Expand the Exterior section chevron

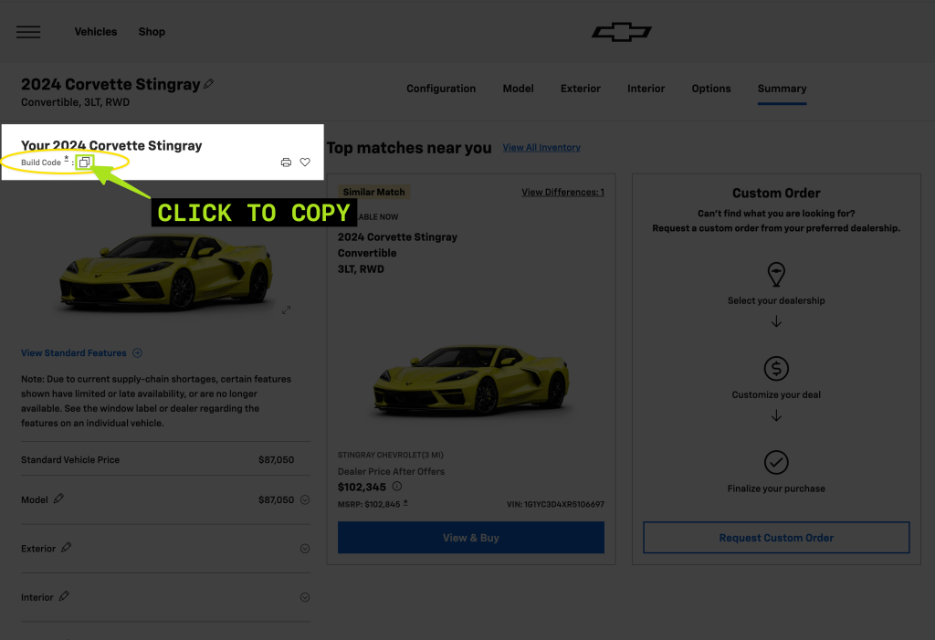[x=305, y=549]
